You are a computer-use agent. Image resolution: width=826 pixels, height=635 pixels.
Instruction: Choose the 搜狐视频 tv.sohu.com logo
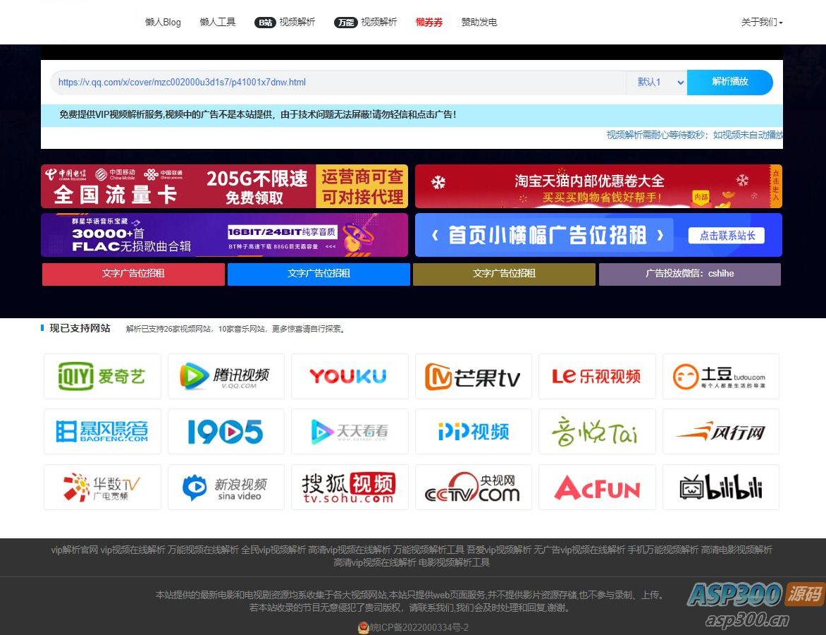click(350, 487)
